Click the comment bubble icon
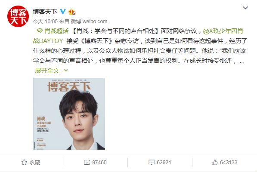This screenshot has height=172, width=257. (x=152, y=163)
